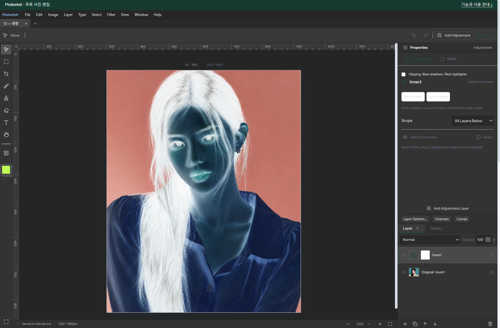Switch to the Mask tab
Screen dimensions: 500x328
tap(448, 59)
